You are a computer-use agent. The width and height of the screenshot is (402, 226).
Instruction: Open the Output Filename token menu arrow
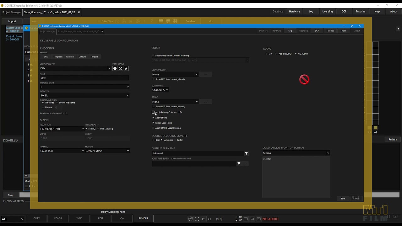coord(246,153)
